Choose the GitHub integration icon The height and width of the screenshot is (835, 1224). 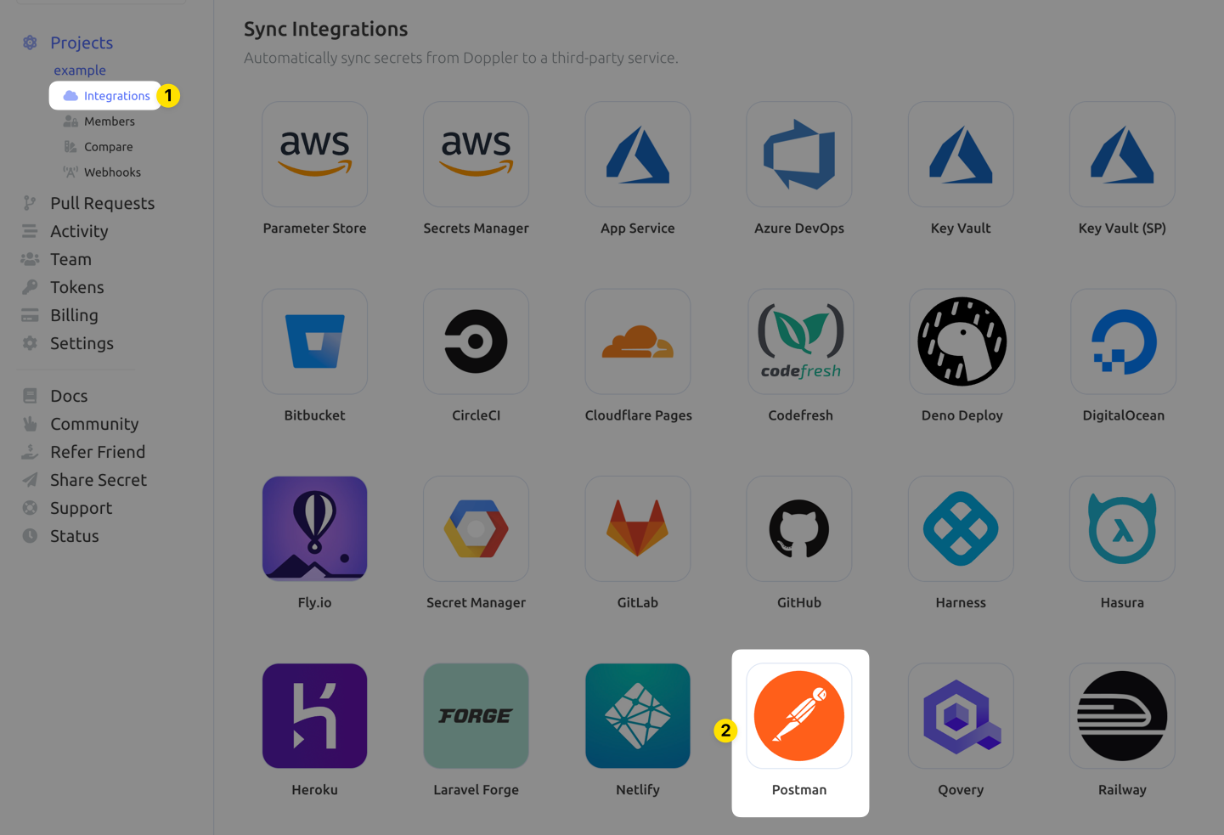(x=799, y=528)
